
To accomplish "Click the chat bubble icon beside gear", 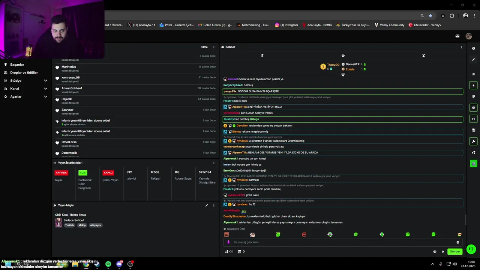I will [x=435, y=252].
